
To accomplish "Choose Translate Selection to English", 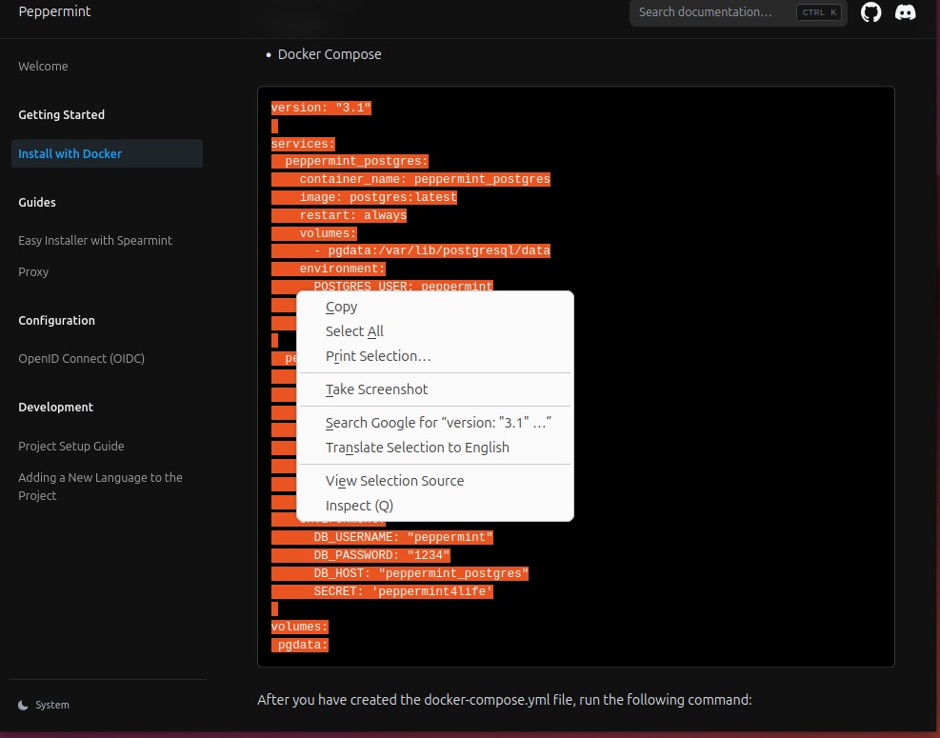I will [434, 448].
